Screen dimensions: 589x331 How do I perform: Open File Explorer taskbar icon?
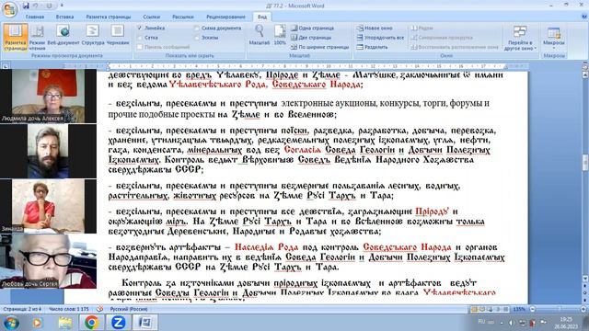(65, 323)
